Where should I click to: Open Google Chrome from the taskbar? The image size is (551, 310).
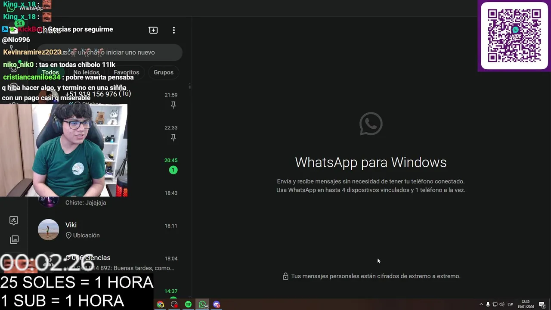coord(160,304)
